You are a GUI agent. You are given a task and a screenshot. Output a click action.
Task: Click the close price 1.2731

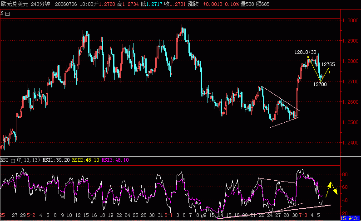click(178, 4)
